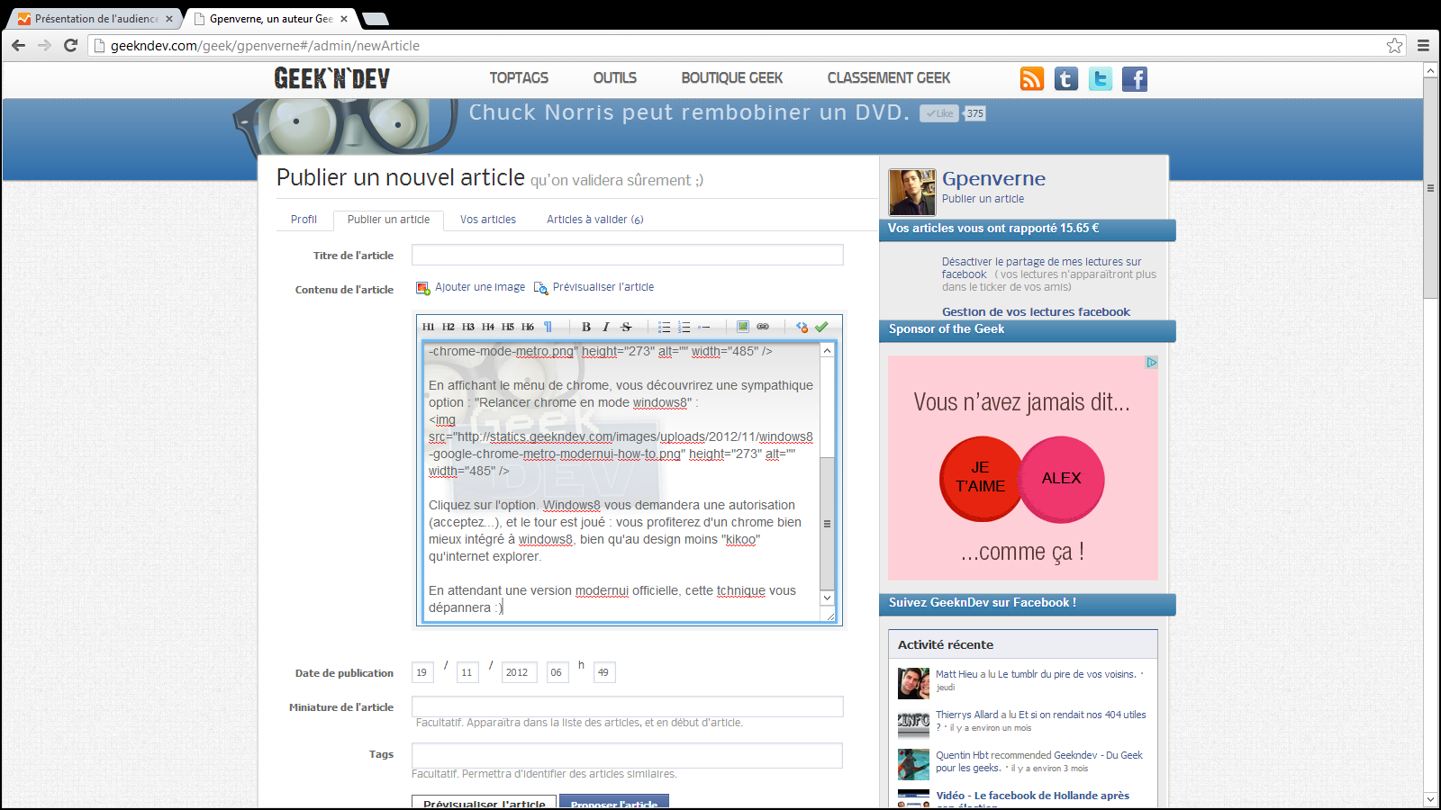Click editor scrollbar up arrow
1441x810 pixels.
click(827, 351)
